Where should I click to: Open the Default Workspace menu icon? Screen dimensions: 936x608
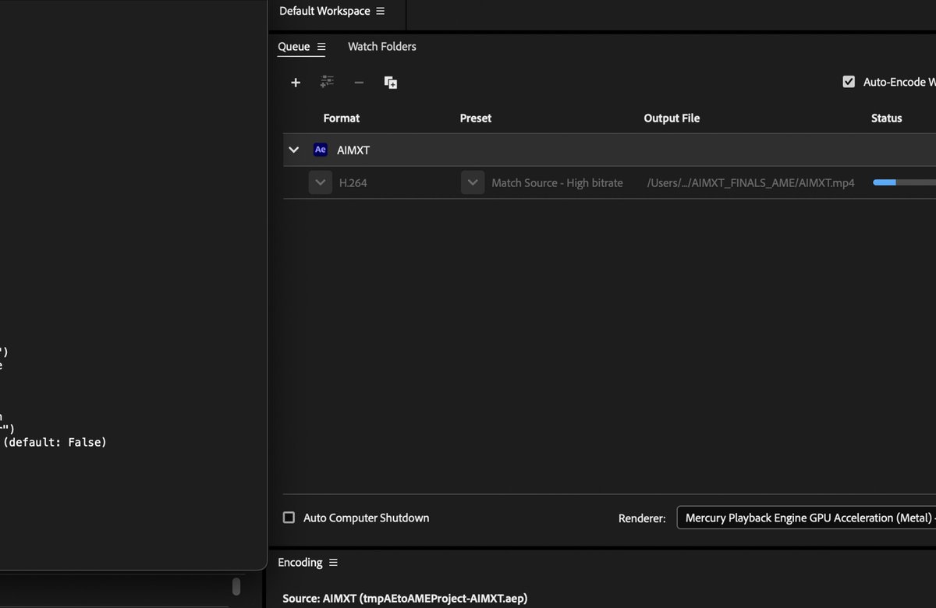pos(380,11)
